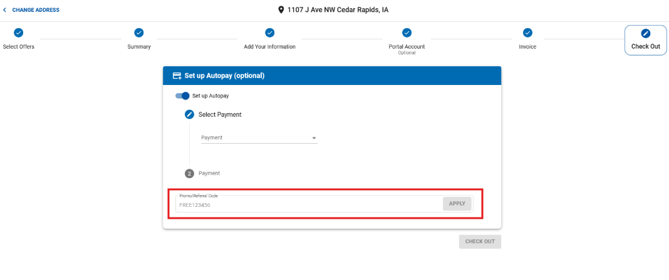Click the Summary step checkmark icon

(x=139, y=32)
